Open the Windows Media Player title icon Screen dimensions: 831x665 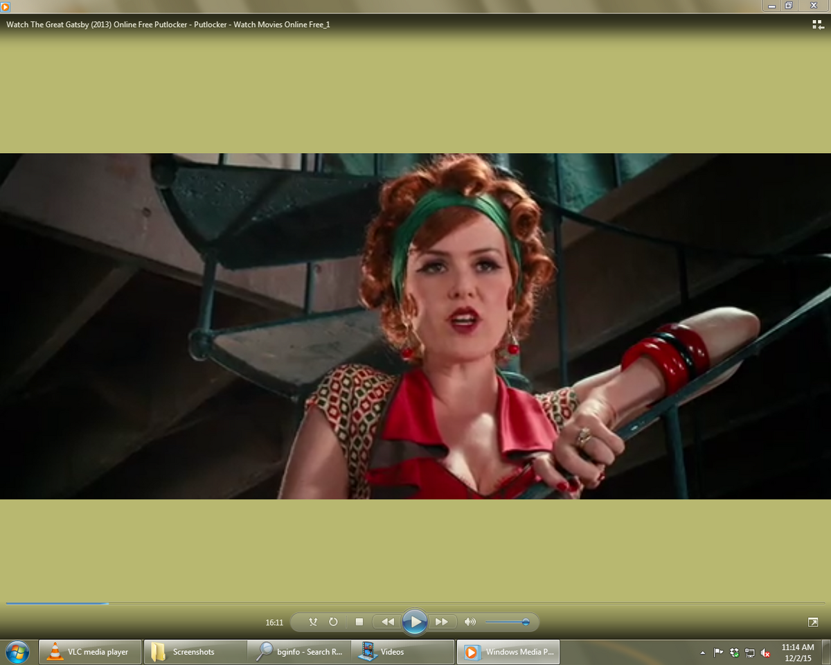(x=6, y=6)
